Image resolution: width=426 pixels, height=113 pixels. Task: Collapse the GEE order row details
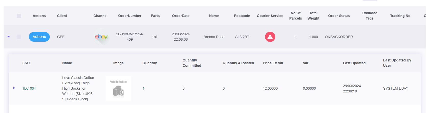9,37
